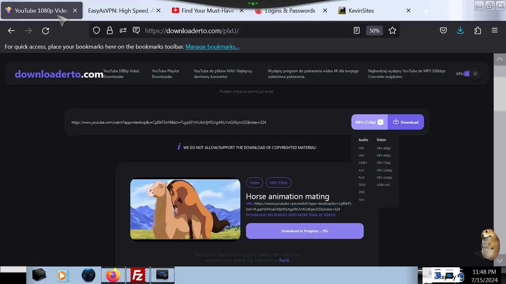Viewport: 506px width, 284px height.
Task: Select MP4 (480p) video format
Action: click(x=384, y=156)
